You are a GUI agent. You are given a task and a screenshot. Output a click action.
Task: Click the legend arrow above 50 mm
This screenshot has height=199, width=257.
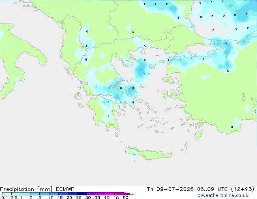coord(128,194)
